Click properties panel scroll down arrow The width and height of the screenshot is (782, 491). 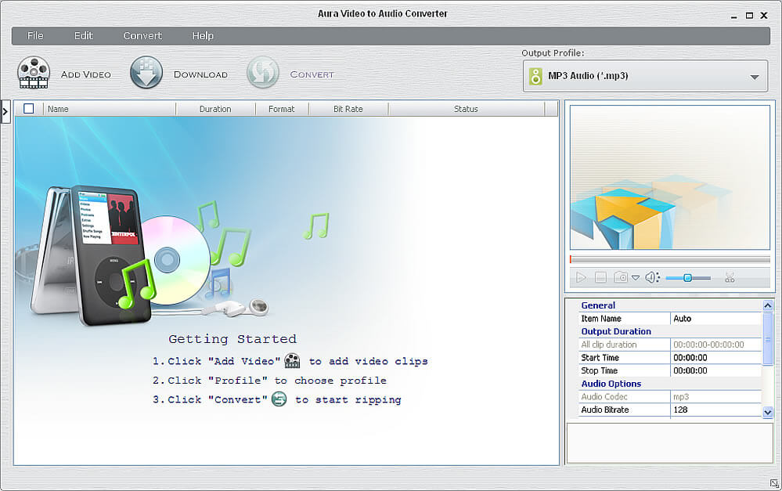pos(768,412)
